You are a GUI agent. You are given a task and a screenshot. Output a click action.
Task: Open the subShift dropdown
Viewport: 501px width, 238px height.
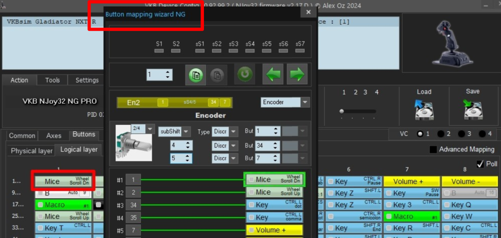coord(186,131)
